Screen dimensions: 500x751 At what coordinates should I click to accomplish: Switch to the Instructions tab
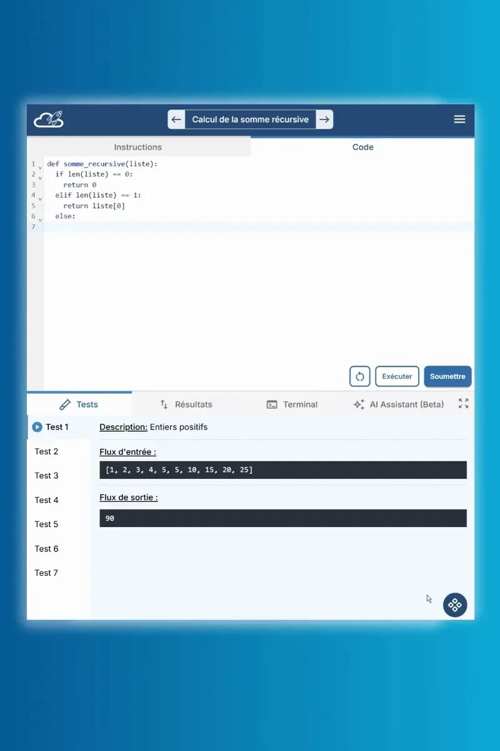click(x=137, y=147)
